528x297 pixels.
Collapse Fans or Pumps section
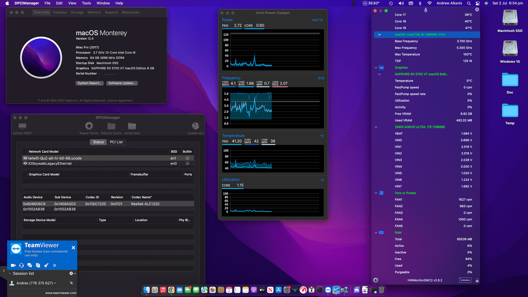coord(376,193)
